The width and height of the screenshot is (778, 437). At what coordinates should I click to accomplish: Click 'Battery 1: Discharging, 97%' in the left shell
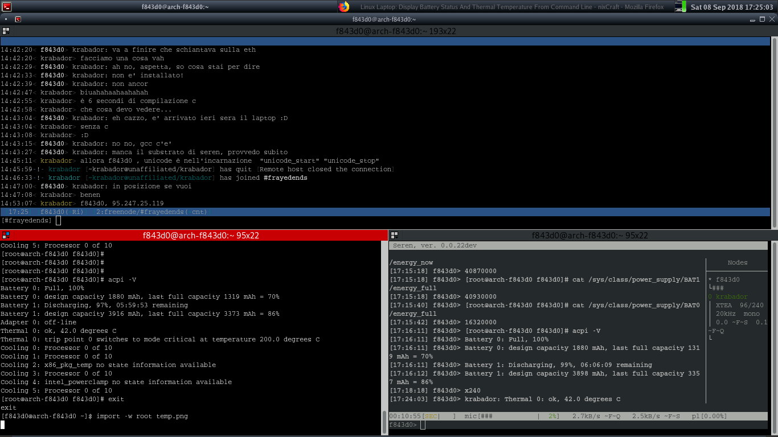pyautogui.click(x=94, y=306)
